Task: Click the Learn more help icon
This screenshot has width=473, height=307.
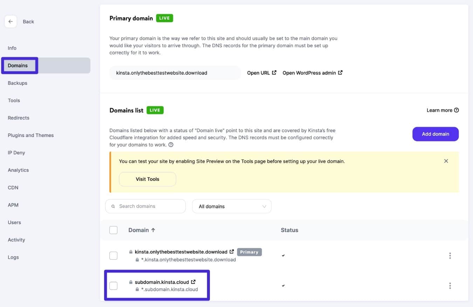Action: tap(456, 110)
